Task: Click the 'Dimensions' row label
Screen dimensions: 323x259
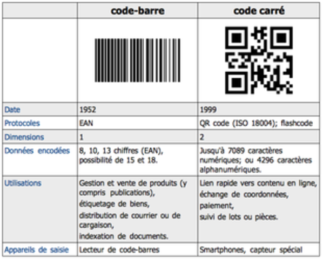Action: (24, 137)
